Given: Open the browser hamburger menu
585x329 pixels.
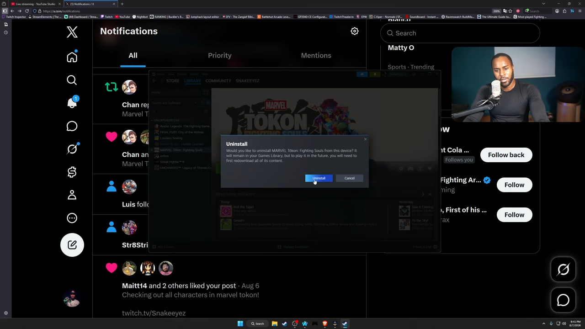Looking at the screenshot, I should pyautogui.click(x=580, y=11).
